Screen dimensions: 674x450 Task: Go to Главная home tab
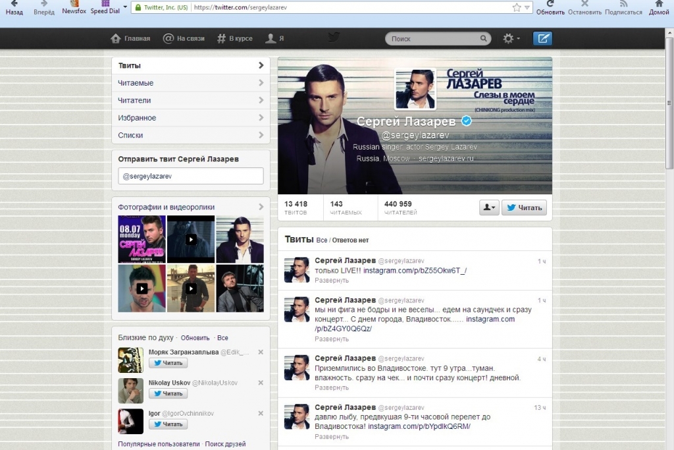[x=130, y=39]
